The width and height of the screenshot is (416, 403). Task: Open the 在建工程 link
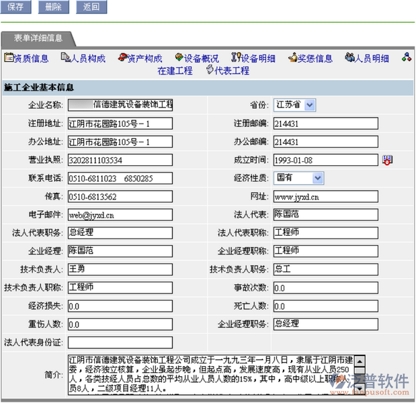[x=175, y=71]
